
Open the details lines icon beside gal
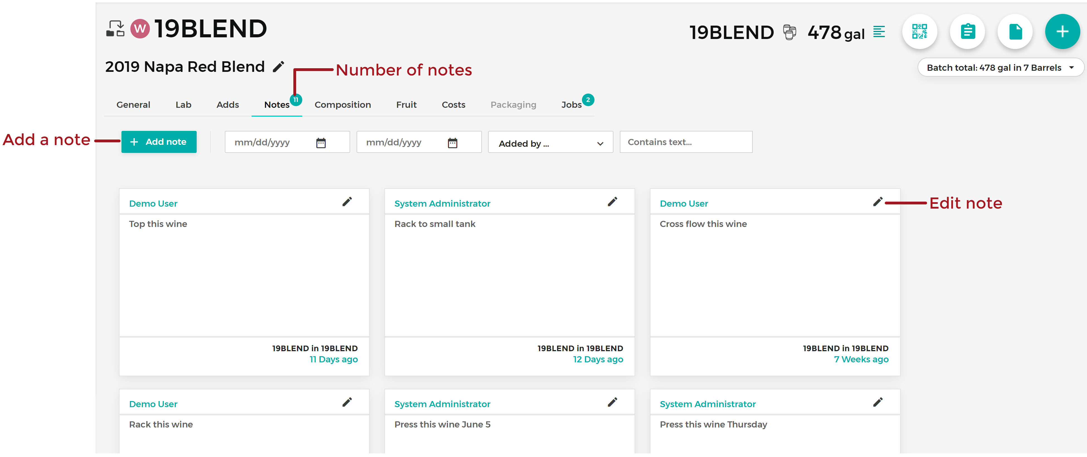click(x=879, y=32)
